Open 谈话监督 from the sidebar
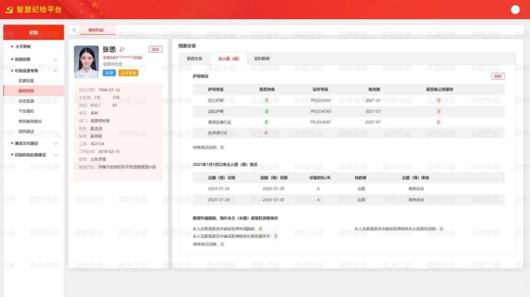Screen dimensions: 530x297 click(26, 101)
